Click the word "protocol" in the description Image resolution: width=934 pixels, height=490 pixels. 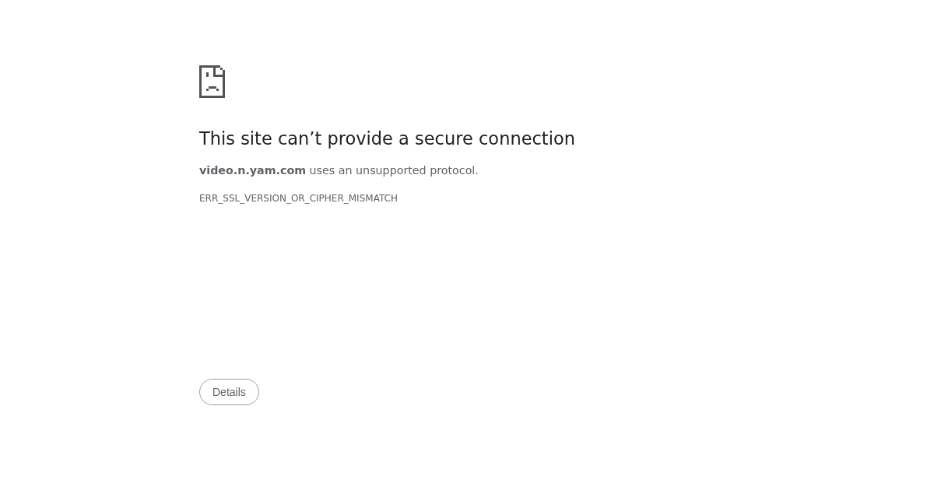coord(452,170)
